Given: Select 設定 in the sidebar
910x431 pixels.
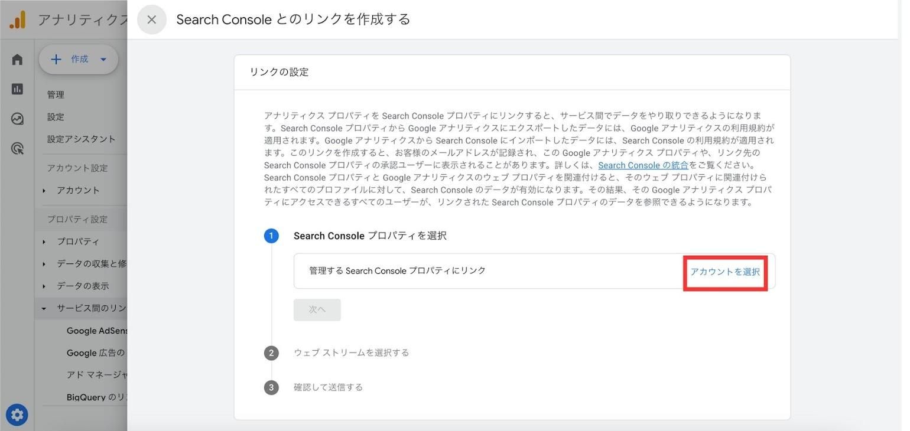Looking at the screenshot, I should (56, 117).
